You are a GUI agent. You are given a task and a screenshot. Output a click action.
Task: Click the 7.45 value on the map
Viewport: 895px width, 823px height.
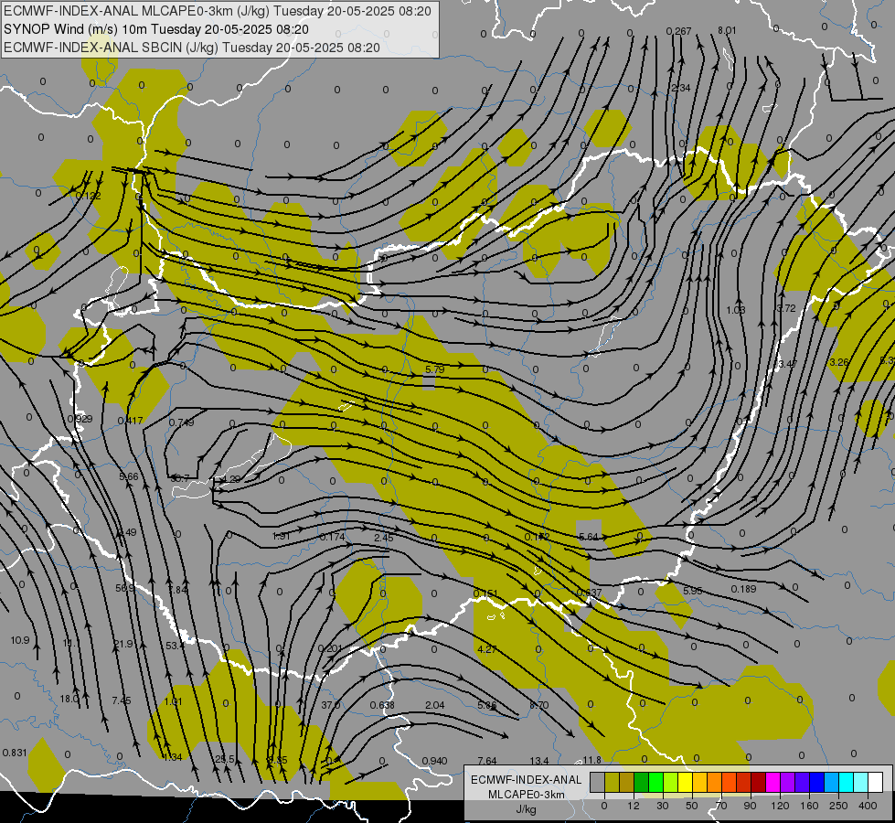coord(122,700)
